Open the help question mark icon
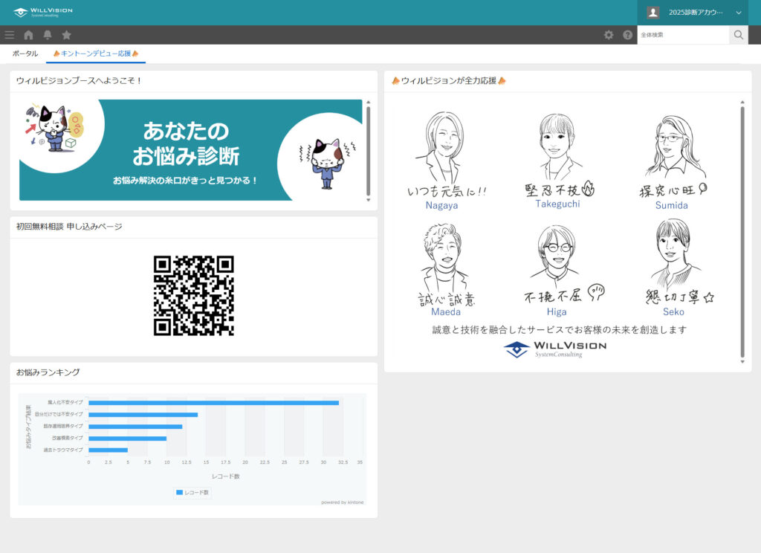The height and width of the screenshot is (553, 761). click(627, 35)
